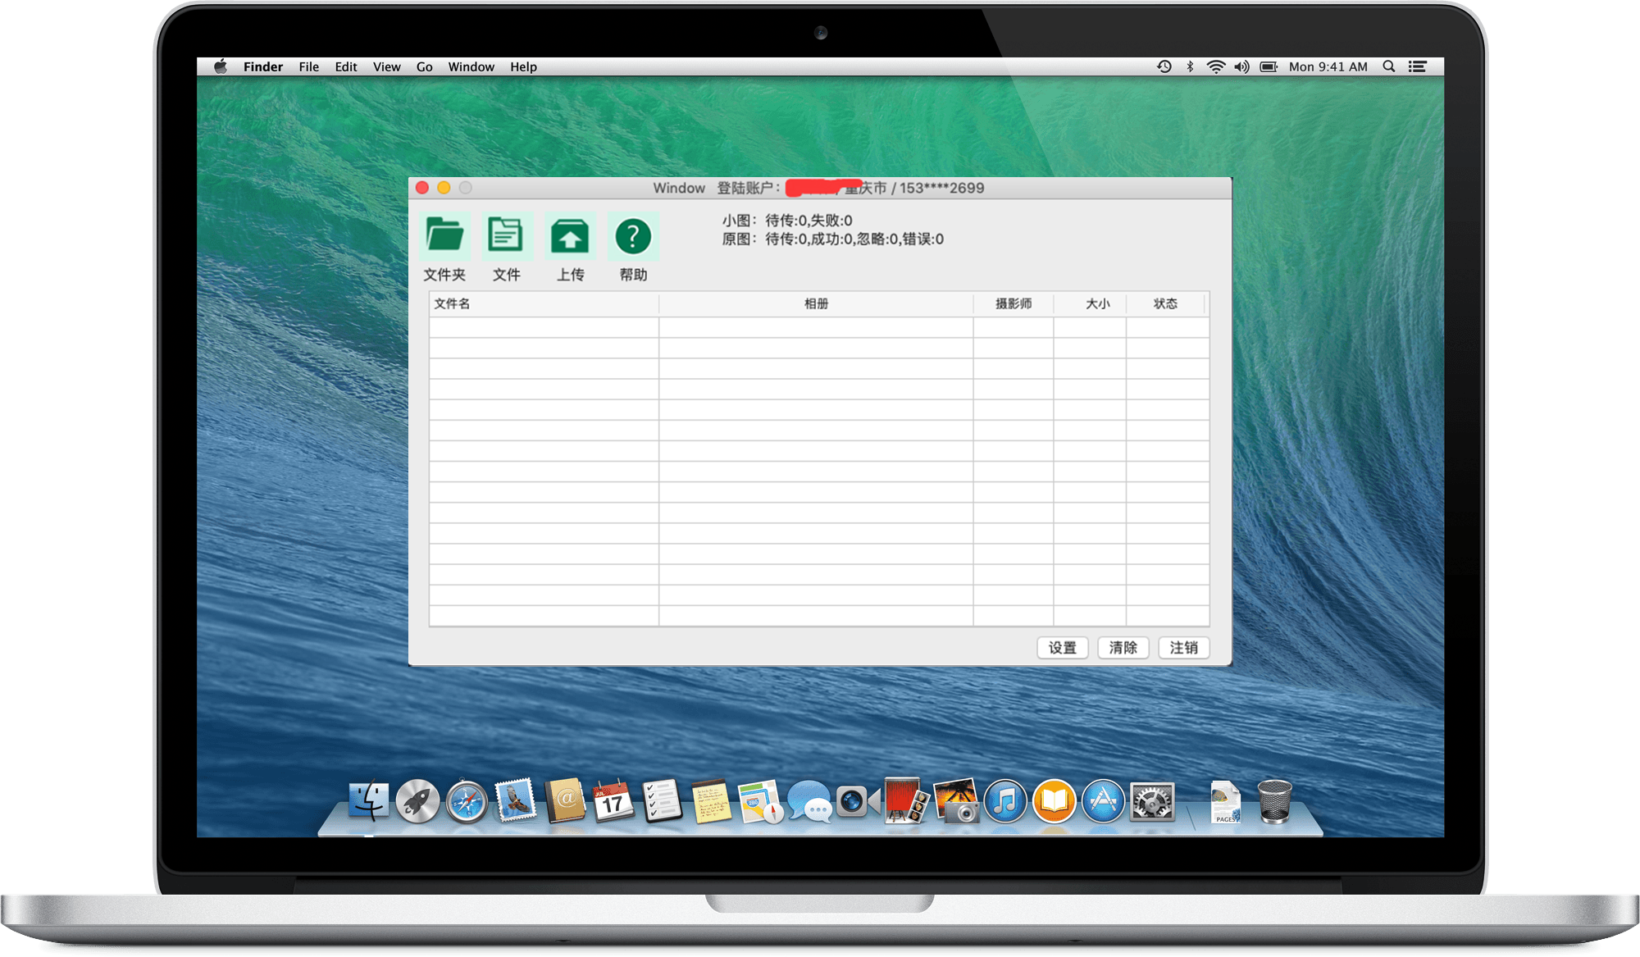
Task: Open Contacts book icon in Dock
Action: coord(565,800)
